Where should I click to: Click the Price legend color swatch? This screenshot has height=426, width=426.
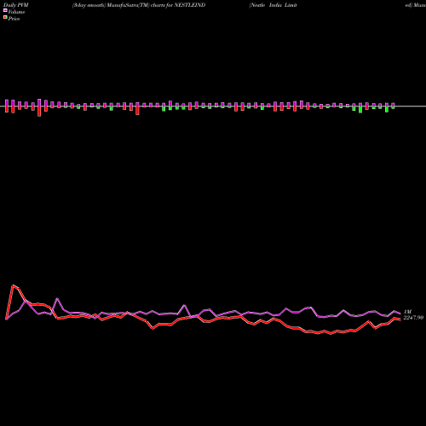coord(5,17)
